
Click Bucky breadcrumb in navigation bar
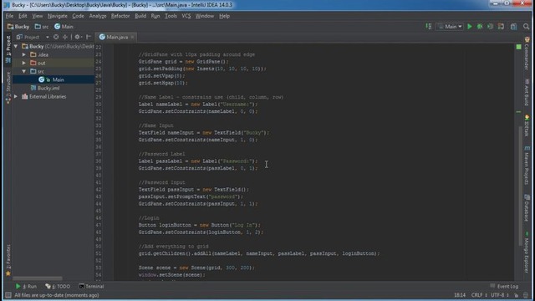click(x=18, y=27)
